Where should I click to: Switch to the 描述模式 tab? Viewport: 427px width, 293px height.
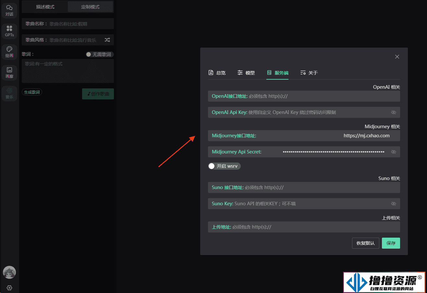(45, 7)
